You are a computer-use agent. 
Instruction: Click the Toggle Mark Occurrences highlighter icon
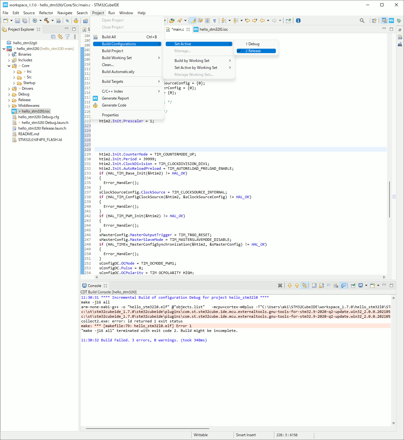[x=193, y=21]
